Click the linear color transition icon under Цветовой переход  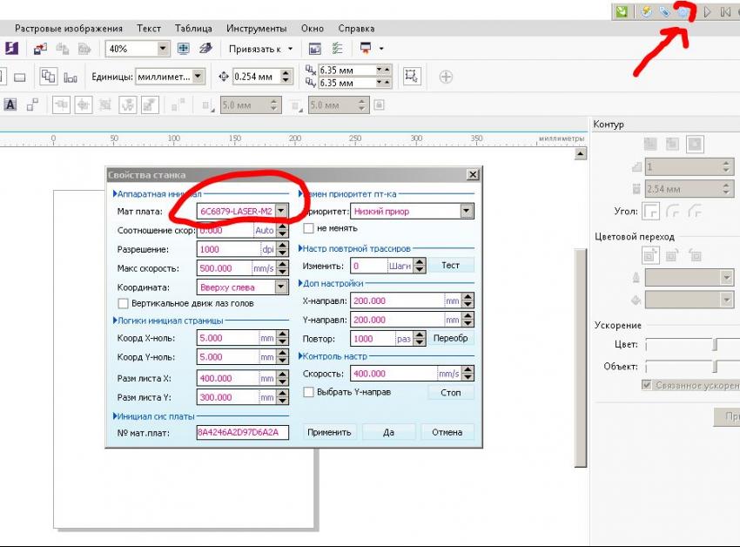point(649,255)
